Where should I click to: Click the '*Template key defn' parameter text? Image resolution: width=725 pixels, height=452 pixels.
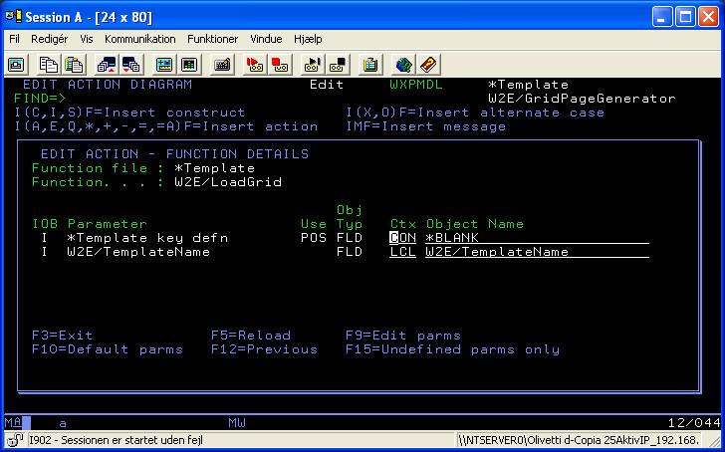pyautogui.click(x=147, y=238)
